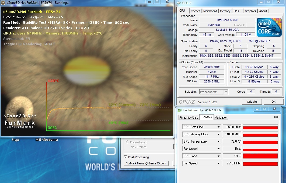Click the Lynnfield code name field
Viewport: 286px width, 183px height.
[x=214, y=25]
